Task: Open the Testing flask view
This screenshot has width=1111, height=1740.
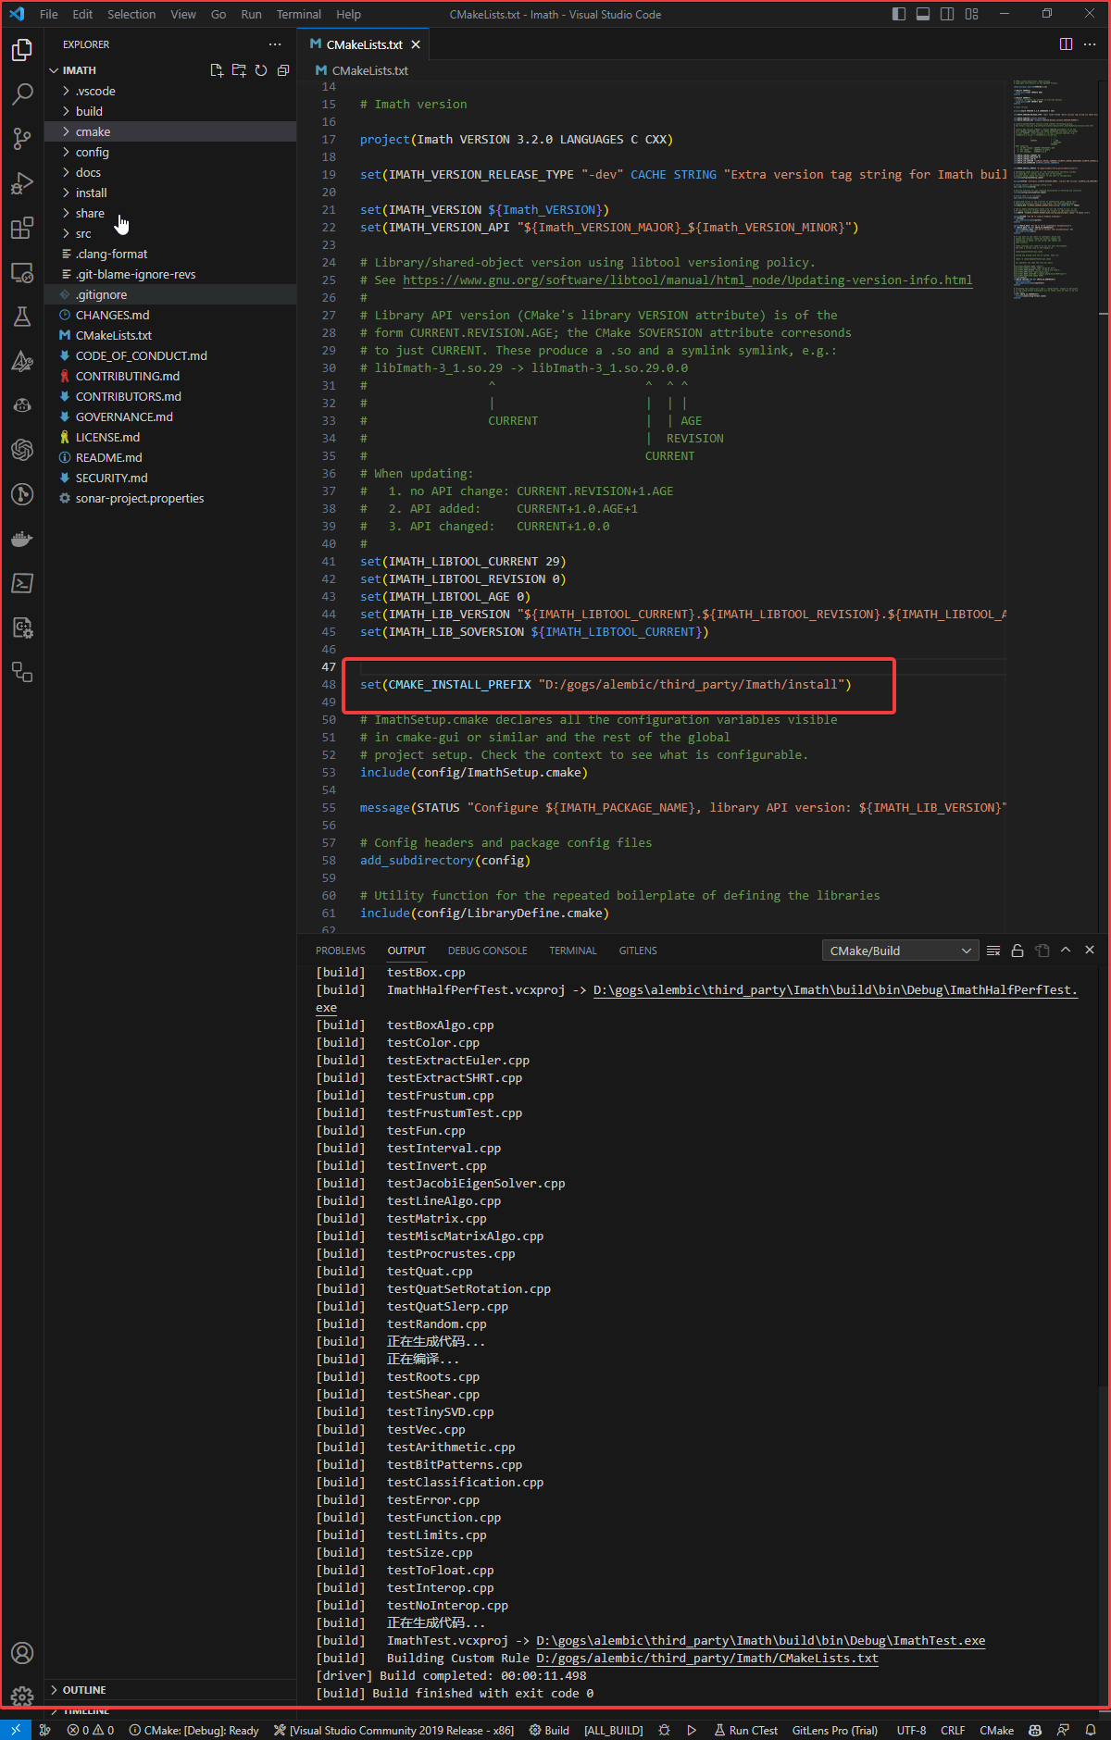Action: click(22, 317)
